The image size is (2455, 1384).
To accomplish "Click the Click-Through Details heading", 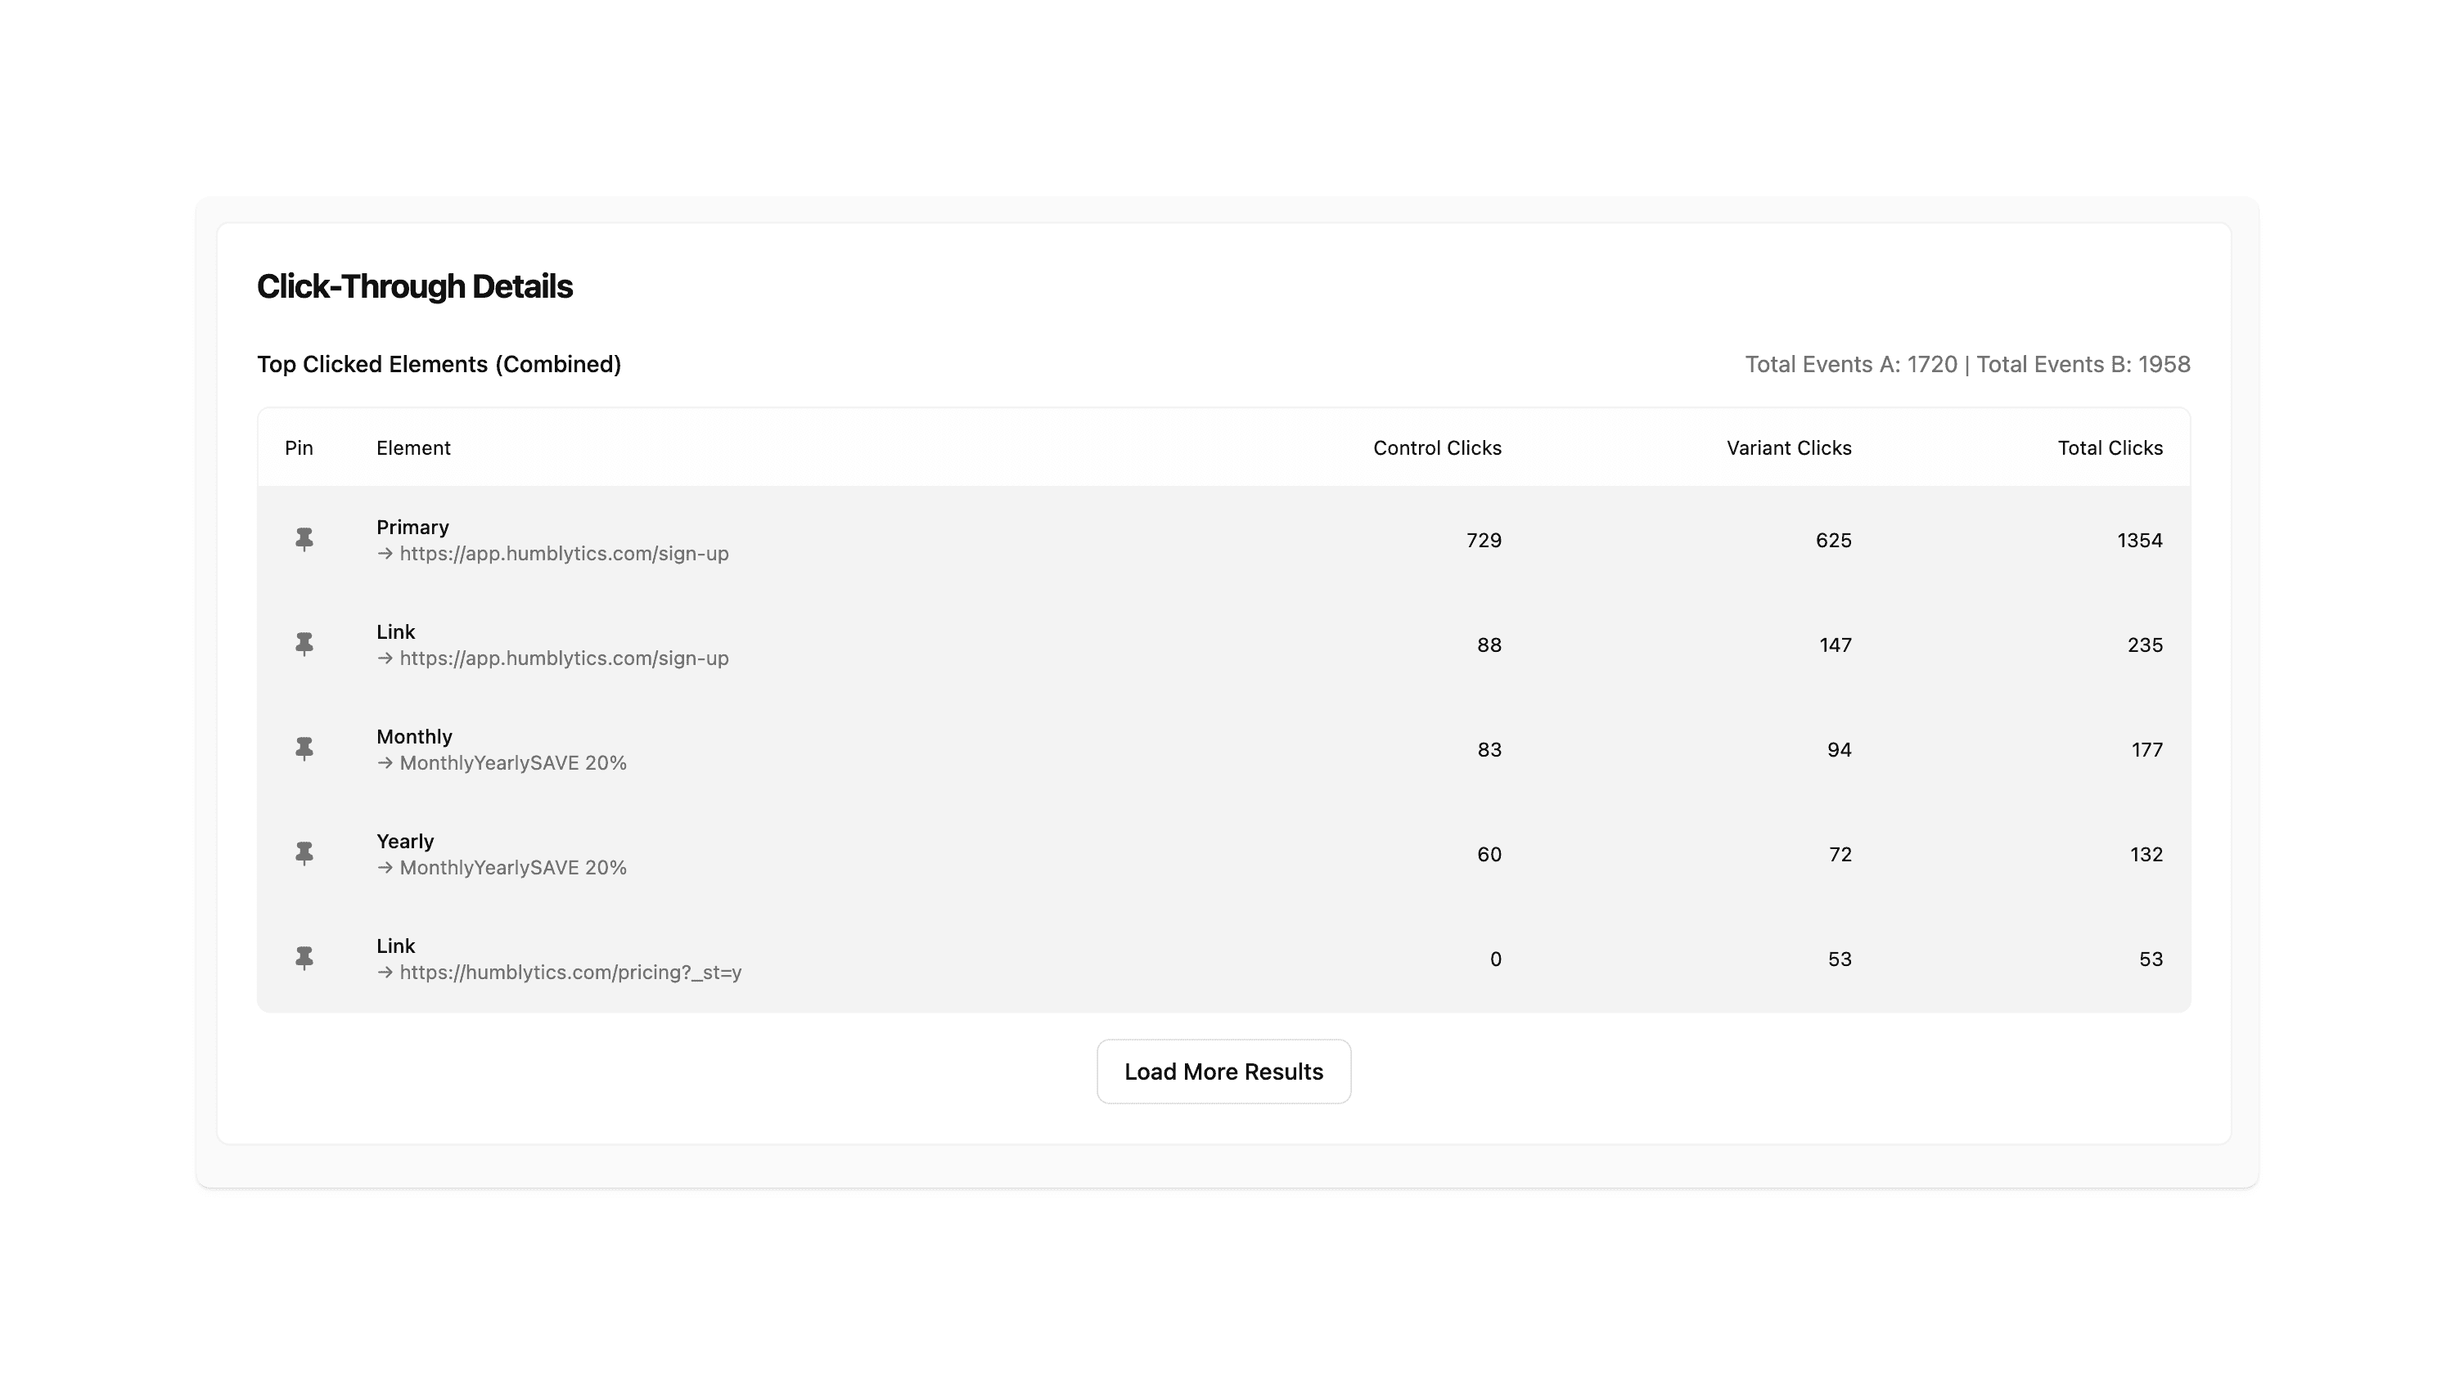I will tap(415, 287).
